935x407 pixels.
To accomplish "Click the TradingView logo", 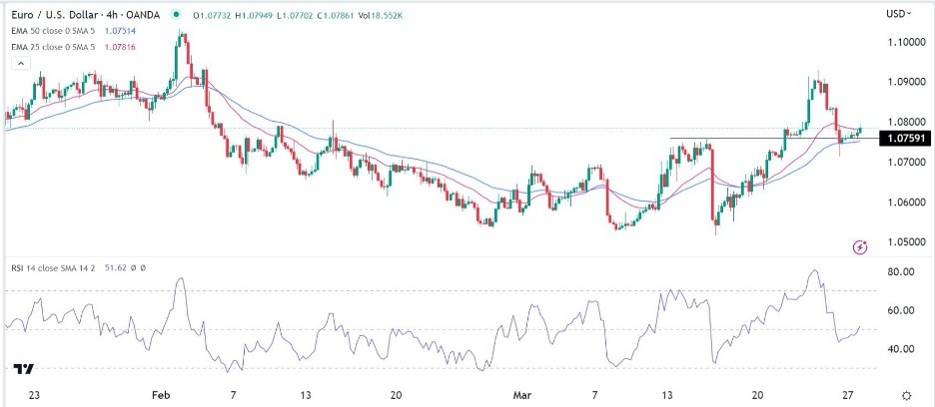I will [x=23, y=369].
